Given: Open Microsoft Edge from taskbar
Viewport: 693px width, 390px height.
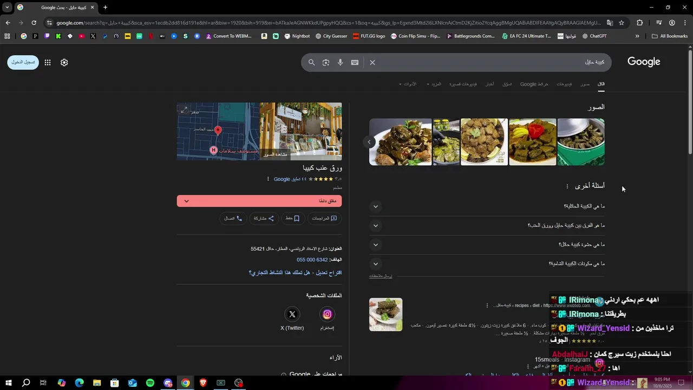Looking at the screenshot, I should 79,383.
